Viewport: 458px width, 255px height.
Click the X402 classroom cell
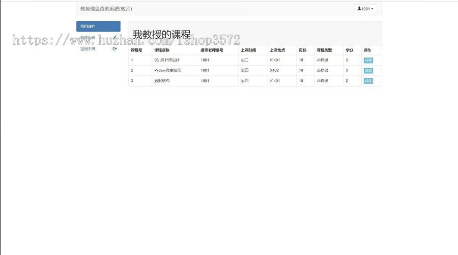tap(274, 70)
